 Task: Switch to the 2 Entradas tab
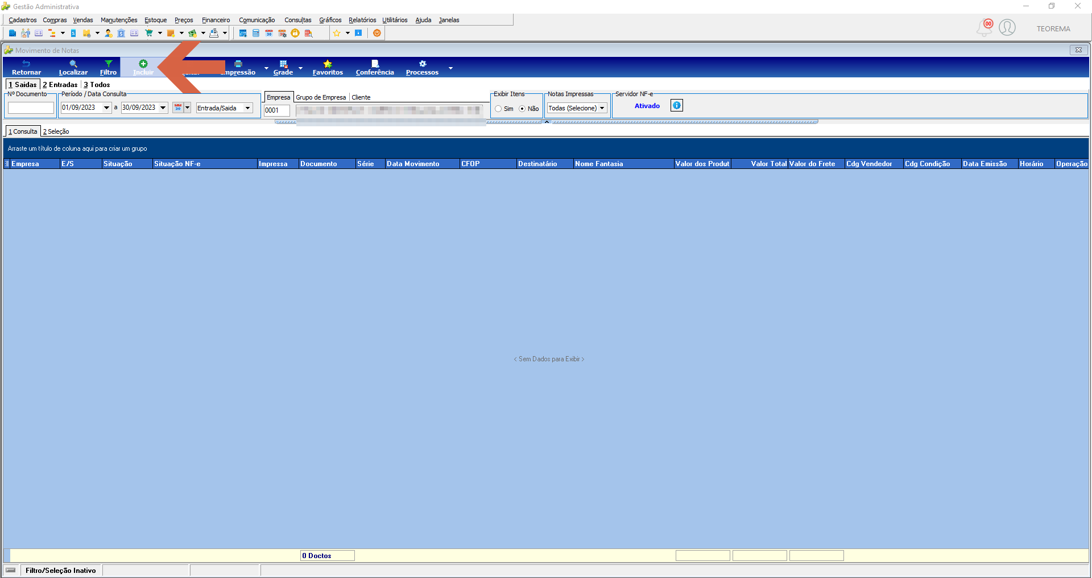coord(60,85)
